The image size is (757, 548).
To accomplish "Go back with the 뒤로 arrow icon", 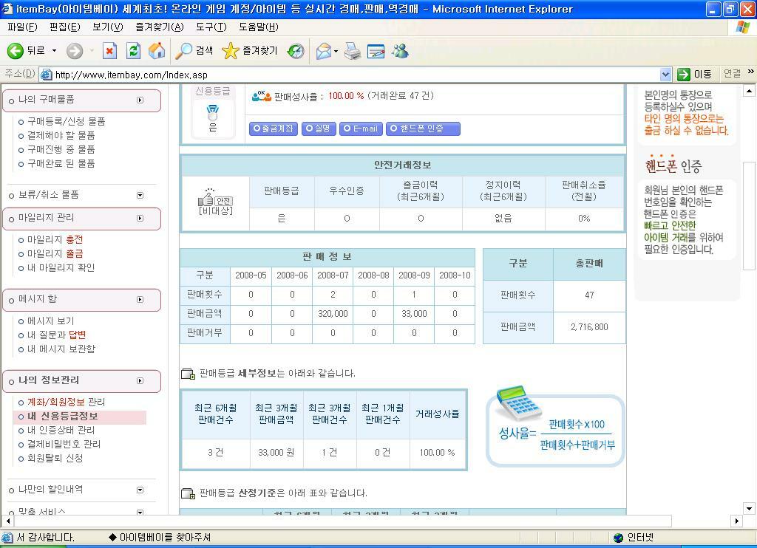I will [15, 51].
